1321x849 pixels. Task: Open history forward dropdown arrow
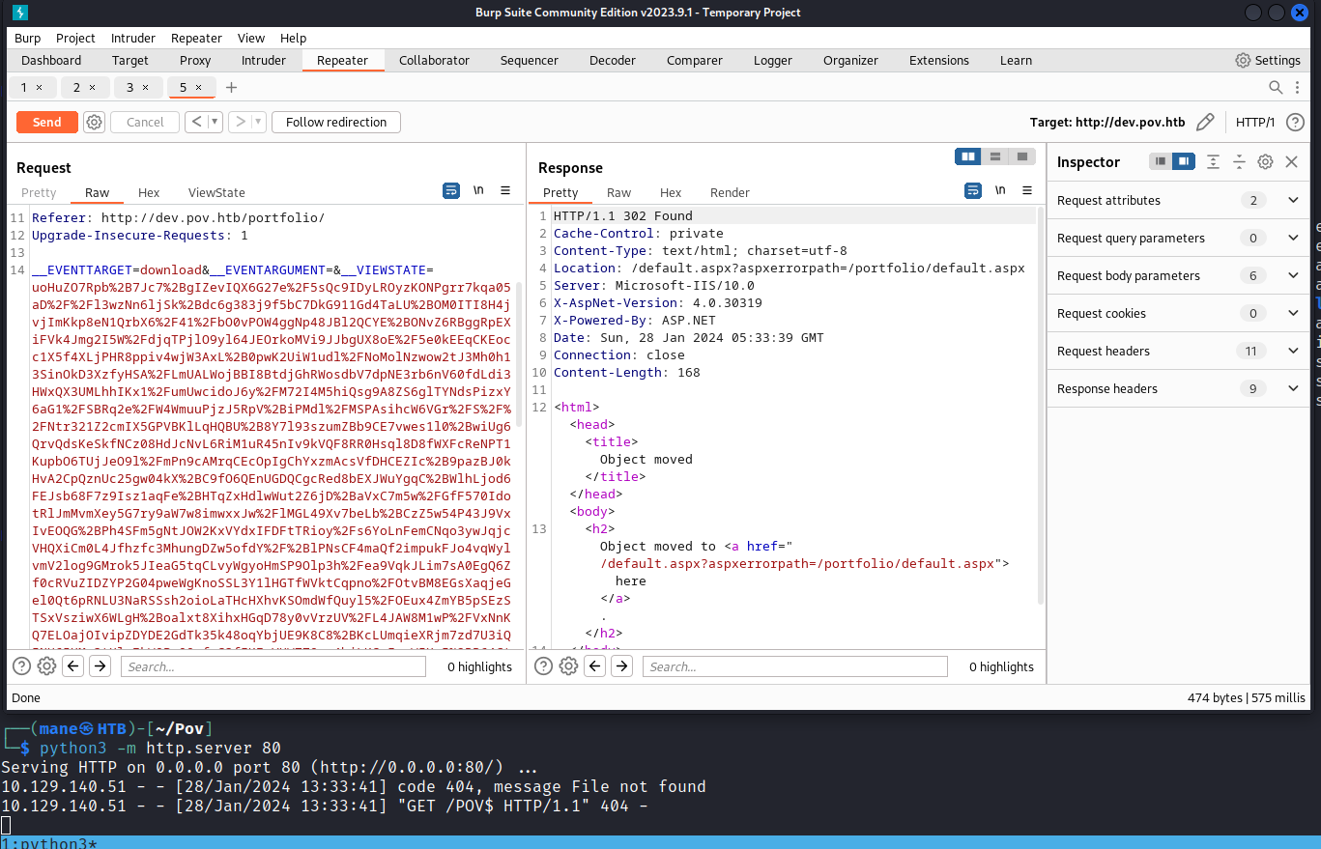click(259, 123)
